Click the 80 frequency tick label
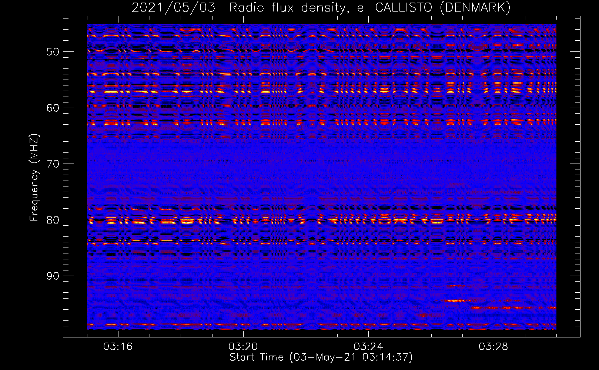 (53, 220)
